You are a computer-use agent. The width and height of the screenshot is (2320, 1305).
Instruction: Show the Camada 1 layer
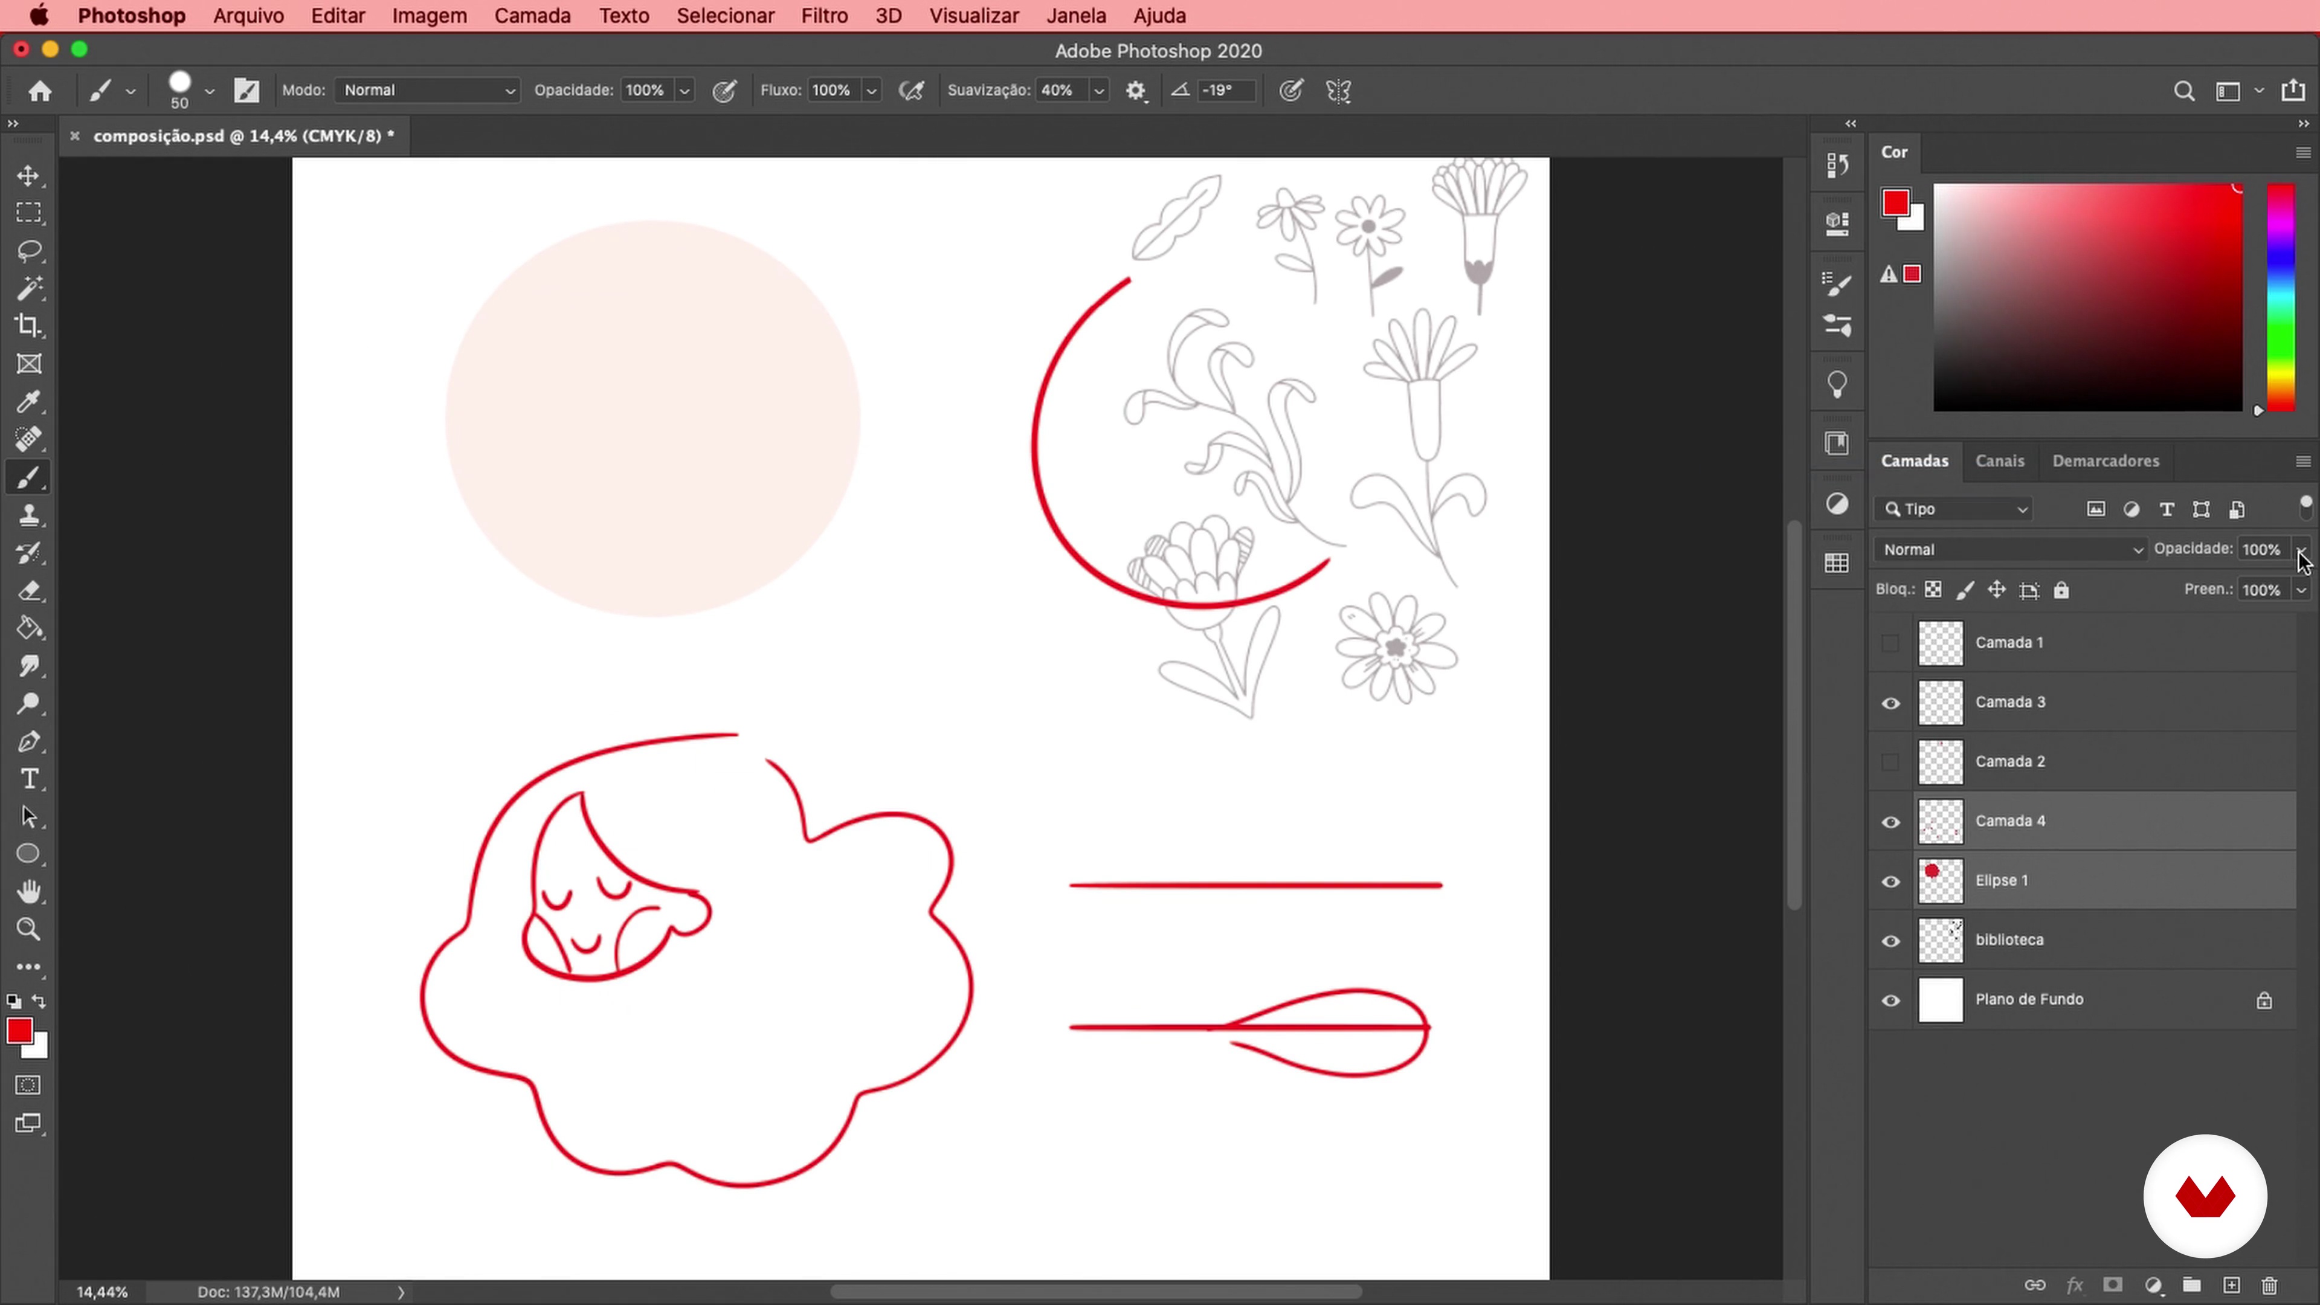(1890, 643)
